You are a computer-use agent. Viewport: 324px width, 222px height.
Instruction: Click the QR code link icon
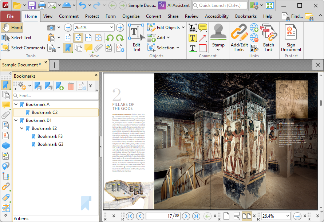pyautogui.click(x=254, y=48)
